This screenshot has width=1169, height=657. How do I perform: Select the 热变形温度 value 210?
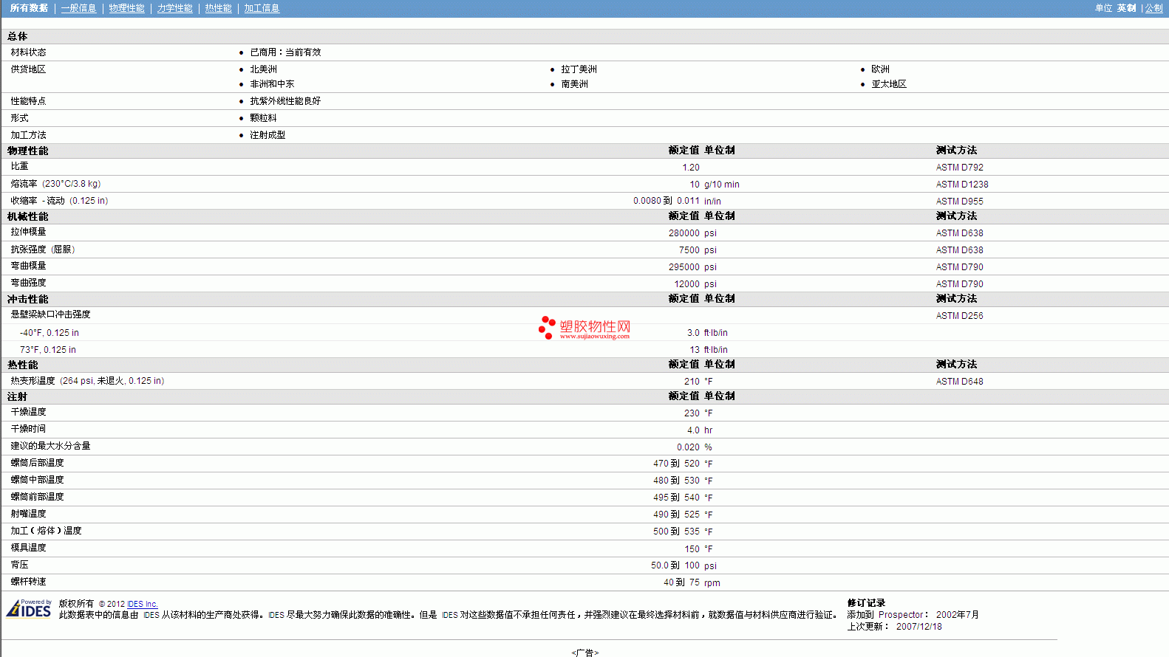[x=692, y=382]
